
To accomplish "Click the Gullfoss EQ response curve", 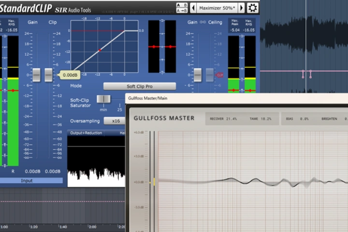I will point(253,182).
